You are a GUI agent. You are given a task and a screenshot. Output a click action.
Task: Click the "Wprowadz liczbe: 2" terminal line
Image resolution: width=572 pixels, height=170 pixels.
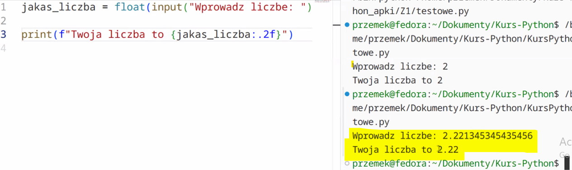[400, 67]
